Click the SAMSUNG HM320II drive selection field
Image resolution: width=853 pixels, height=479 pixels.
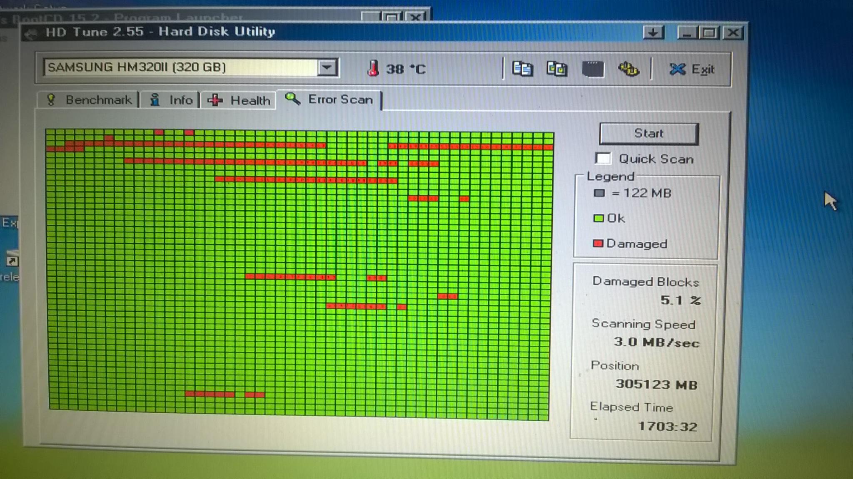click(x=190, y=67)
